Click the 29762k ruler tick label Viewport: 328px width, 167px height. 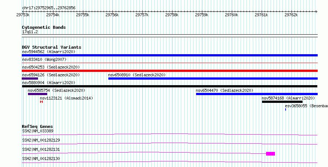point(291,15)
